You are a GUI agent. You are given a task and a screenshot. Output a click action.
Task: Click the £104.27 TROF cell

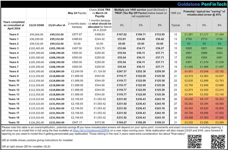coord(122,123)
